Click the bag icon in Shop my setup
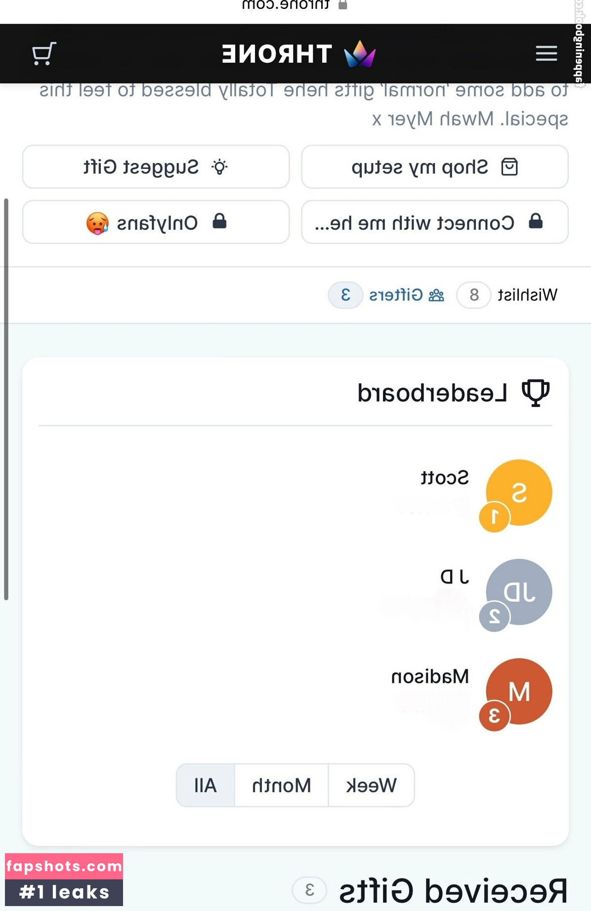The image size is (591, 911). tap(509, 167)
